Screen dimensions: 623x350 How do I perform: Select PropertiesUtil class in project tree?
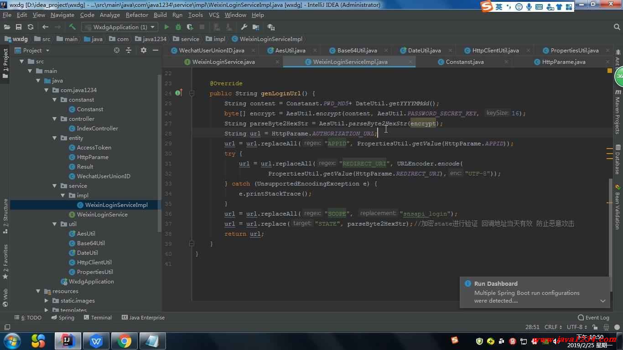(x=91, y=272)
